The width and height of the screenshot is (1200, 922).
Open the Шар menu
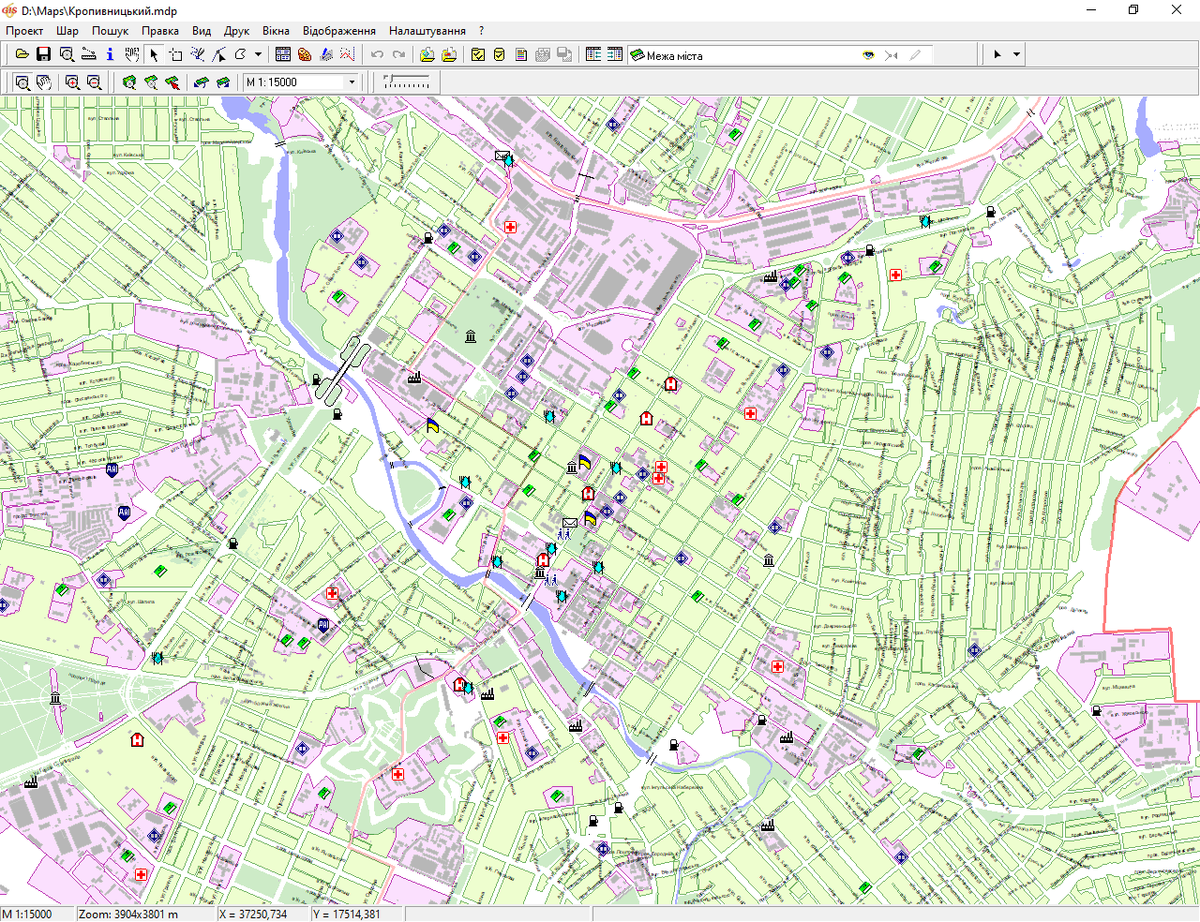click(67, 31)
